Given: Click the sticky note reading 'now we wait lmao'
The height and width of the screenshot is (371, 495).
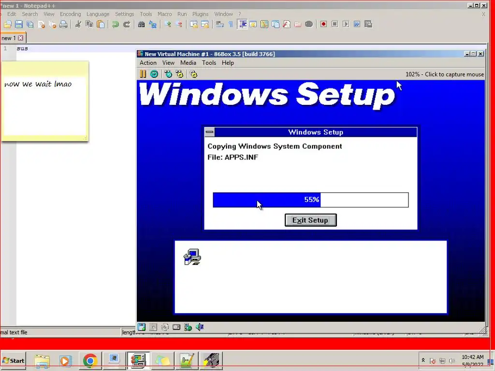Looking at the screenshot, I should click(x=45, y=101).
